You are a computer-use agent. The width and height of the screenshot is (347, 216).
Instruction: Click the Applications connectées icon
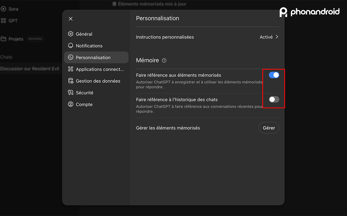[71, 69]
